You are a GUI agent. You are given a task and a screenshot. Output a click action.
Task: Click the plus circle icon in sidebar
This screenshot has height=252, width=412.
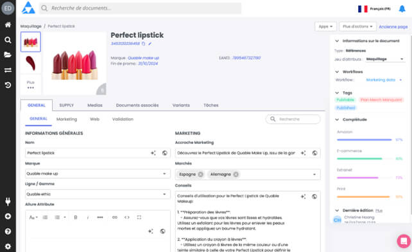8,216
